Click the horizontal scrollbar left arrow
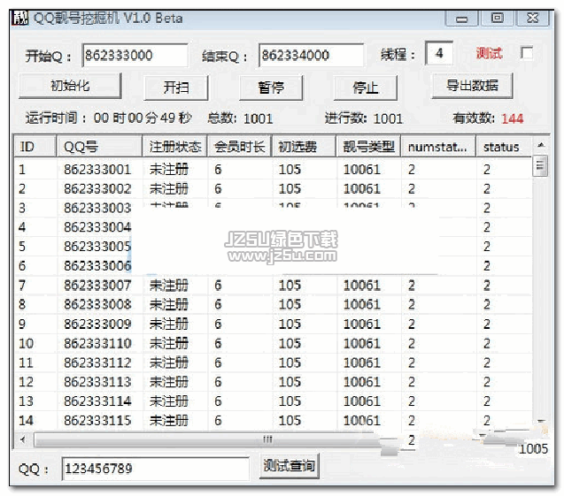This screenshot has width=564, height=496. tap(23, 439)
